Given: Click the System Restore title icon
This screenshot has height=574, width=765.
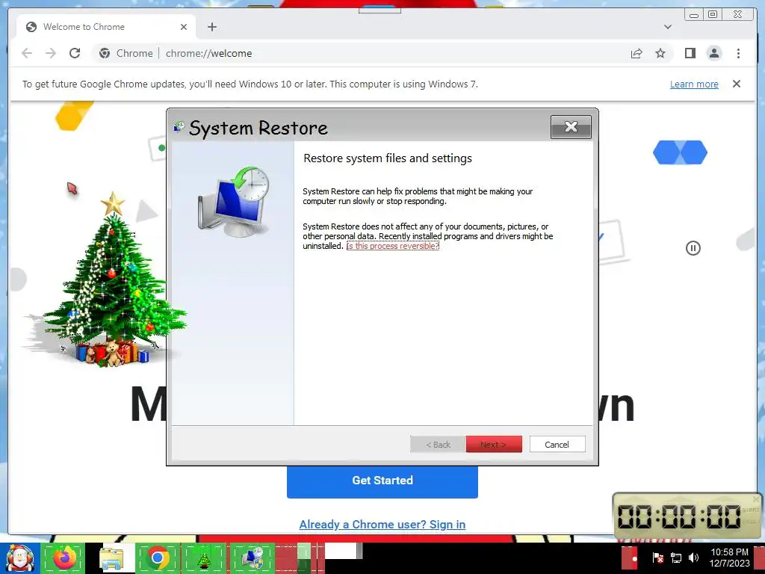Looking at the screenshot, I should click(179, 127).
